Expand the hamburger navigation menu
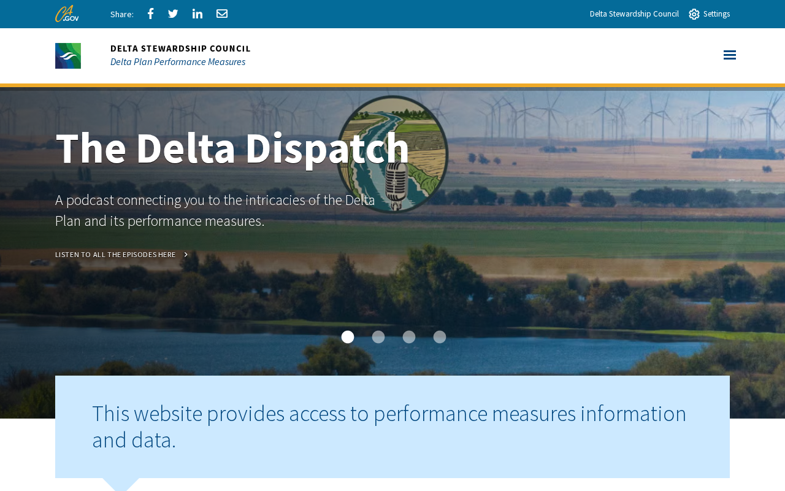Screen dimensions: 785x491 pyautogui.click(x=730, y=55)
